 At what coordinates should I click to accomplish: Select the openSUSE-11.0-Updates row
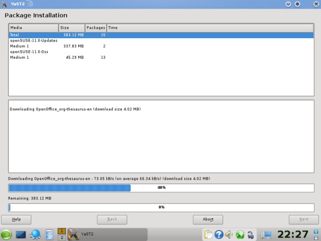(161, 40)
